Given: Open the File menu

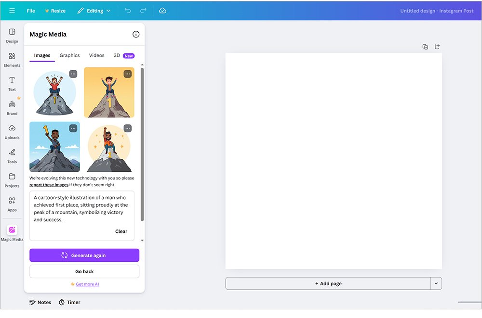Looking at the screenshot, I should (x=30, y=10).
